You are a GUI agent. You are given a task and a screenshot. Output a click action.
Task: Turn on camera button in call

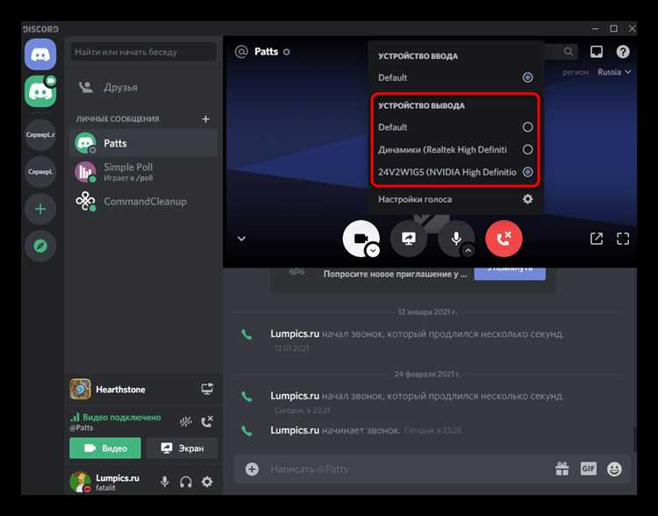coord(361,238)
